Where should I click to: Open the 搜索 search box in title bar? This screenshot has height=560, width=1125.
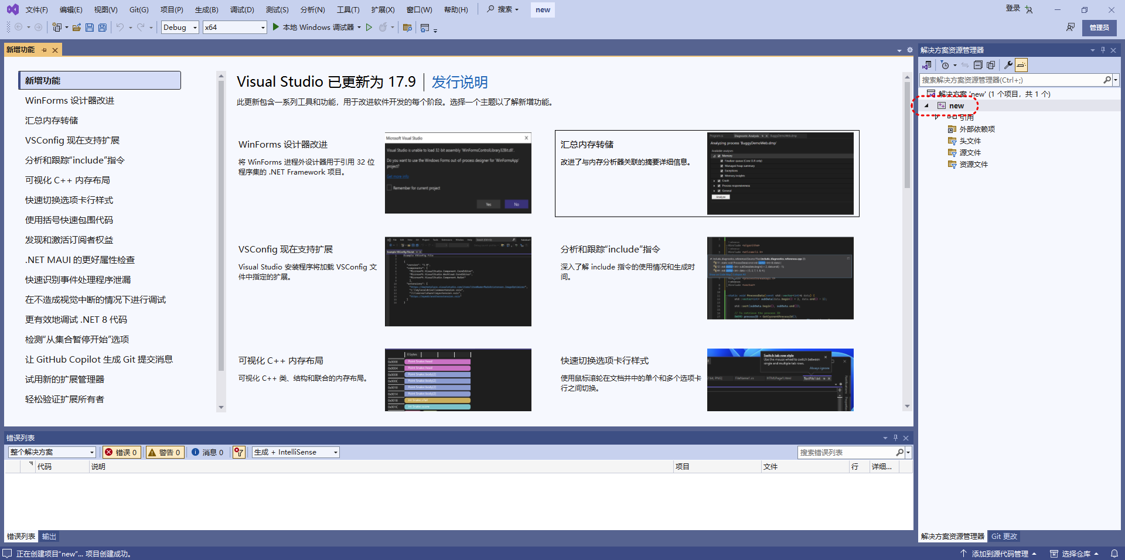point(503,9)
